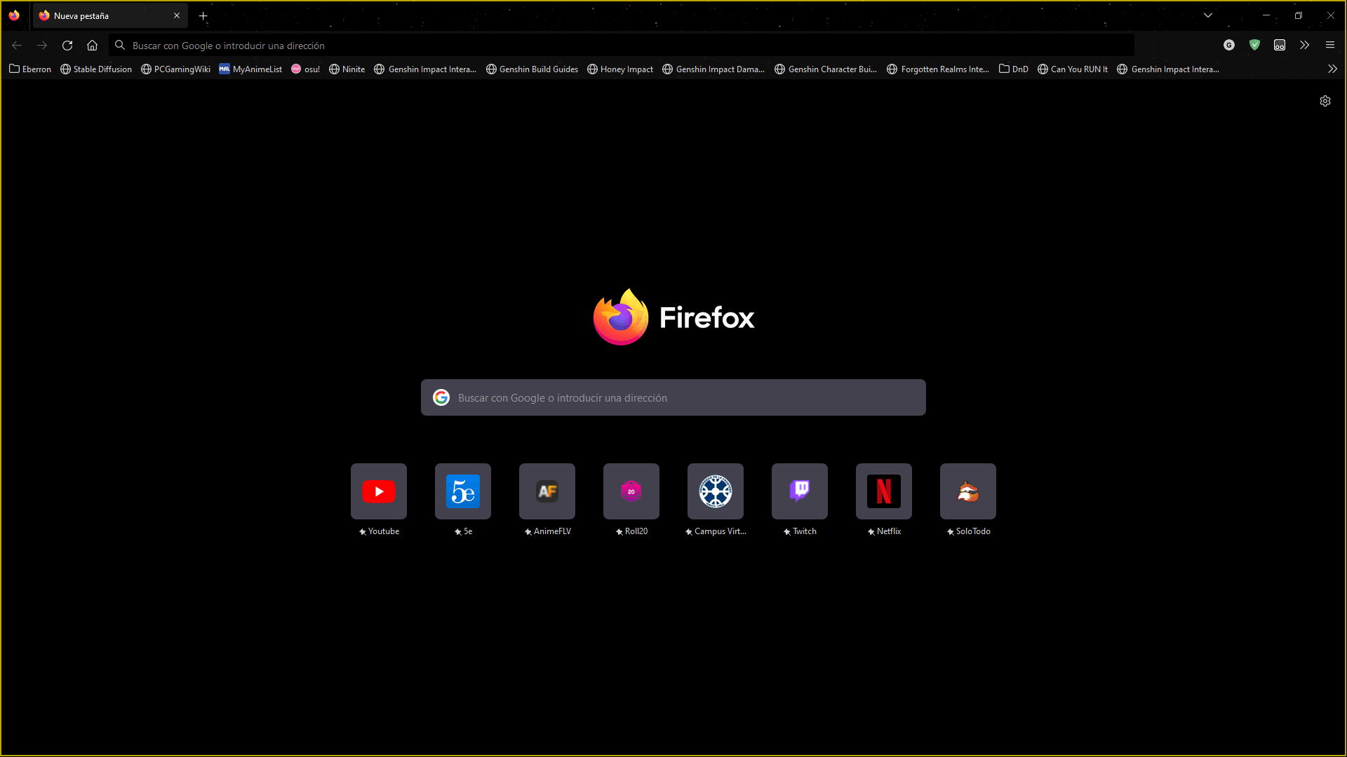Image resolution: width=1347 pixels, height=757 pixels.
Task: Show more bookmarks overflow chevron
Action: [1332, 69]
